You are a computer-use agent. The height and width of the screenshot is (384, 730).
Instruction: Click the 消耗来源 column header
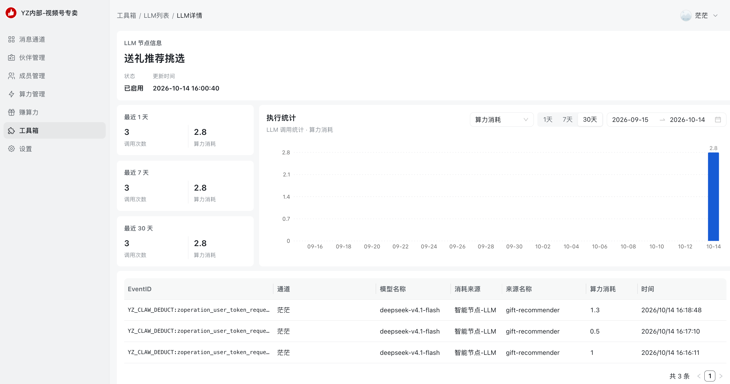pyautogui.click(x=467, y=289)
